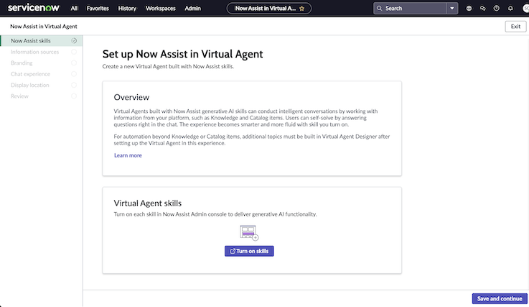Click the Turn on skills button
The height and width of the screenshot is (307, 529).
[x=249, y=251]
